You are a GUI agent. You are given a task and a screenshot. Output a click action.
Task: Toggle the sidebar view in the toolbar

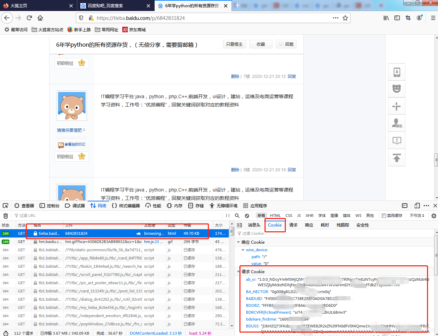(x=397, y=18)
